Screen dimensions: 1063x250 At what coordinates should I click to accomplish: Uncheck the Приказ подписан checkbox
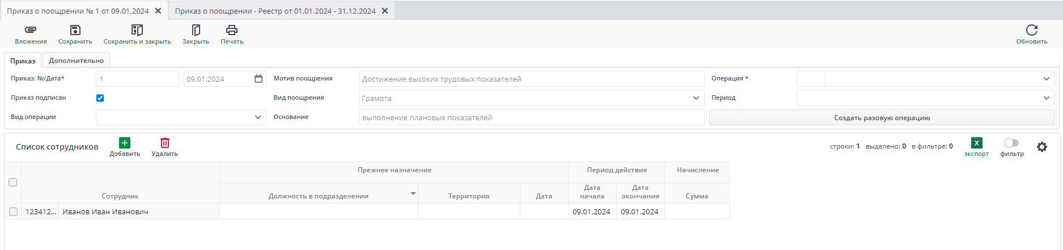tap(100, 98)
